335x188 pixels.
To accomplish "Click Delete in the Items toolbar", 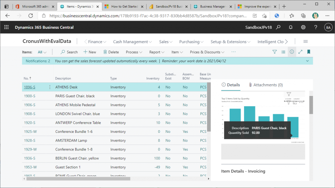I will point(111,52).
